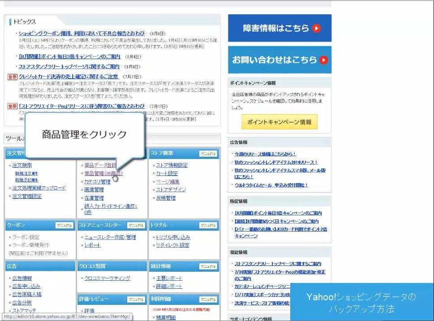
Task: Open the 7/30実施ストアクリエイターPro機能追加 link
Action: [x=280, y=275]
